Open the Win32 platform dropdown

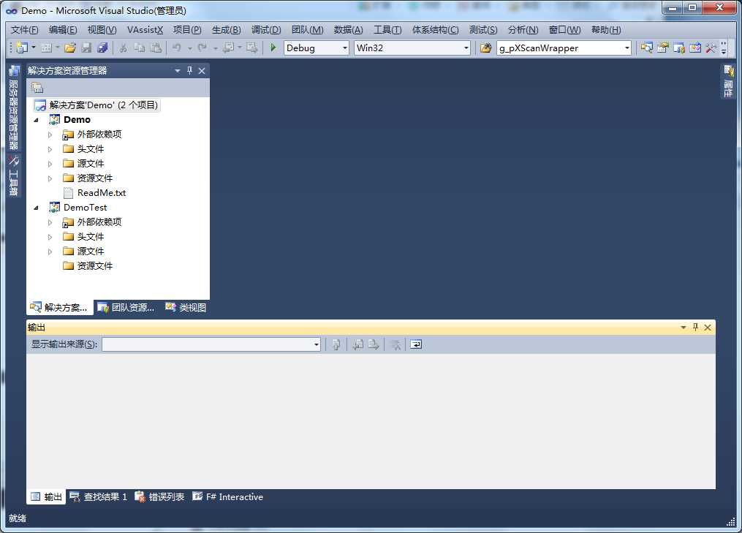coord(466,48)
